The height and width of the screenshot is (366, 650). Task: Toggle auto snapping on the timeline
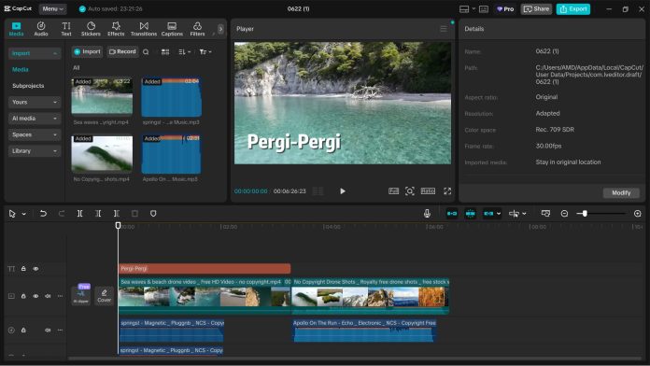pyautogui.click(x=471, y=214)
